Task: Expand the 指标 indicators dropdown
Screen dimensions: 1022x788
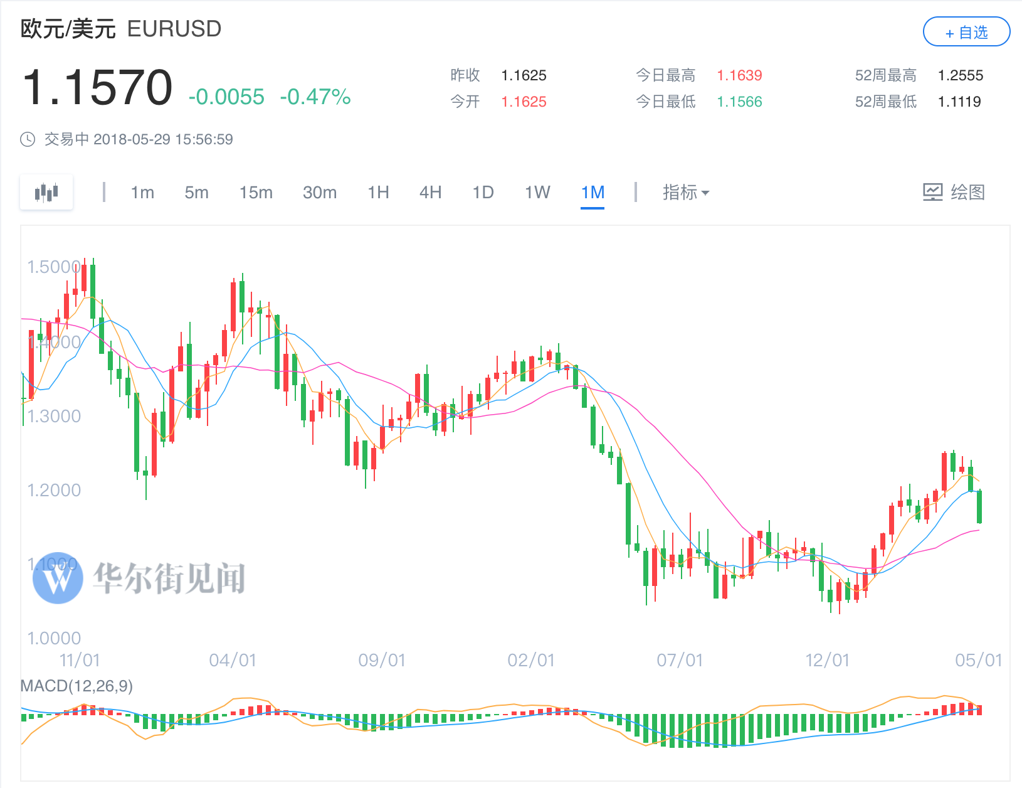Action: click(685, 192)
